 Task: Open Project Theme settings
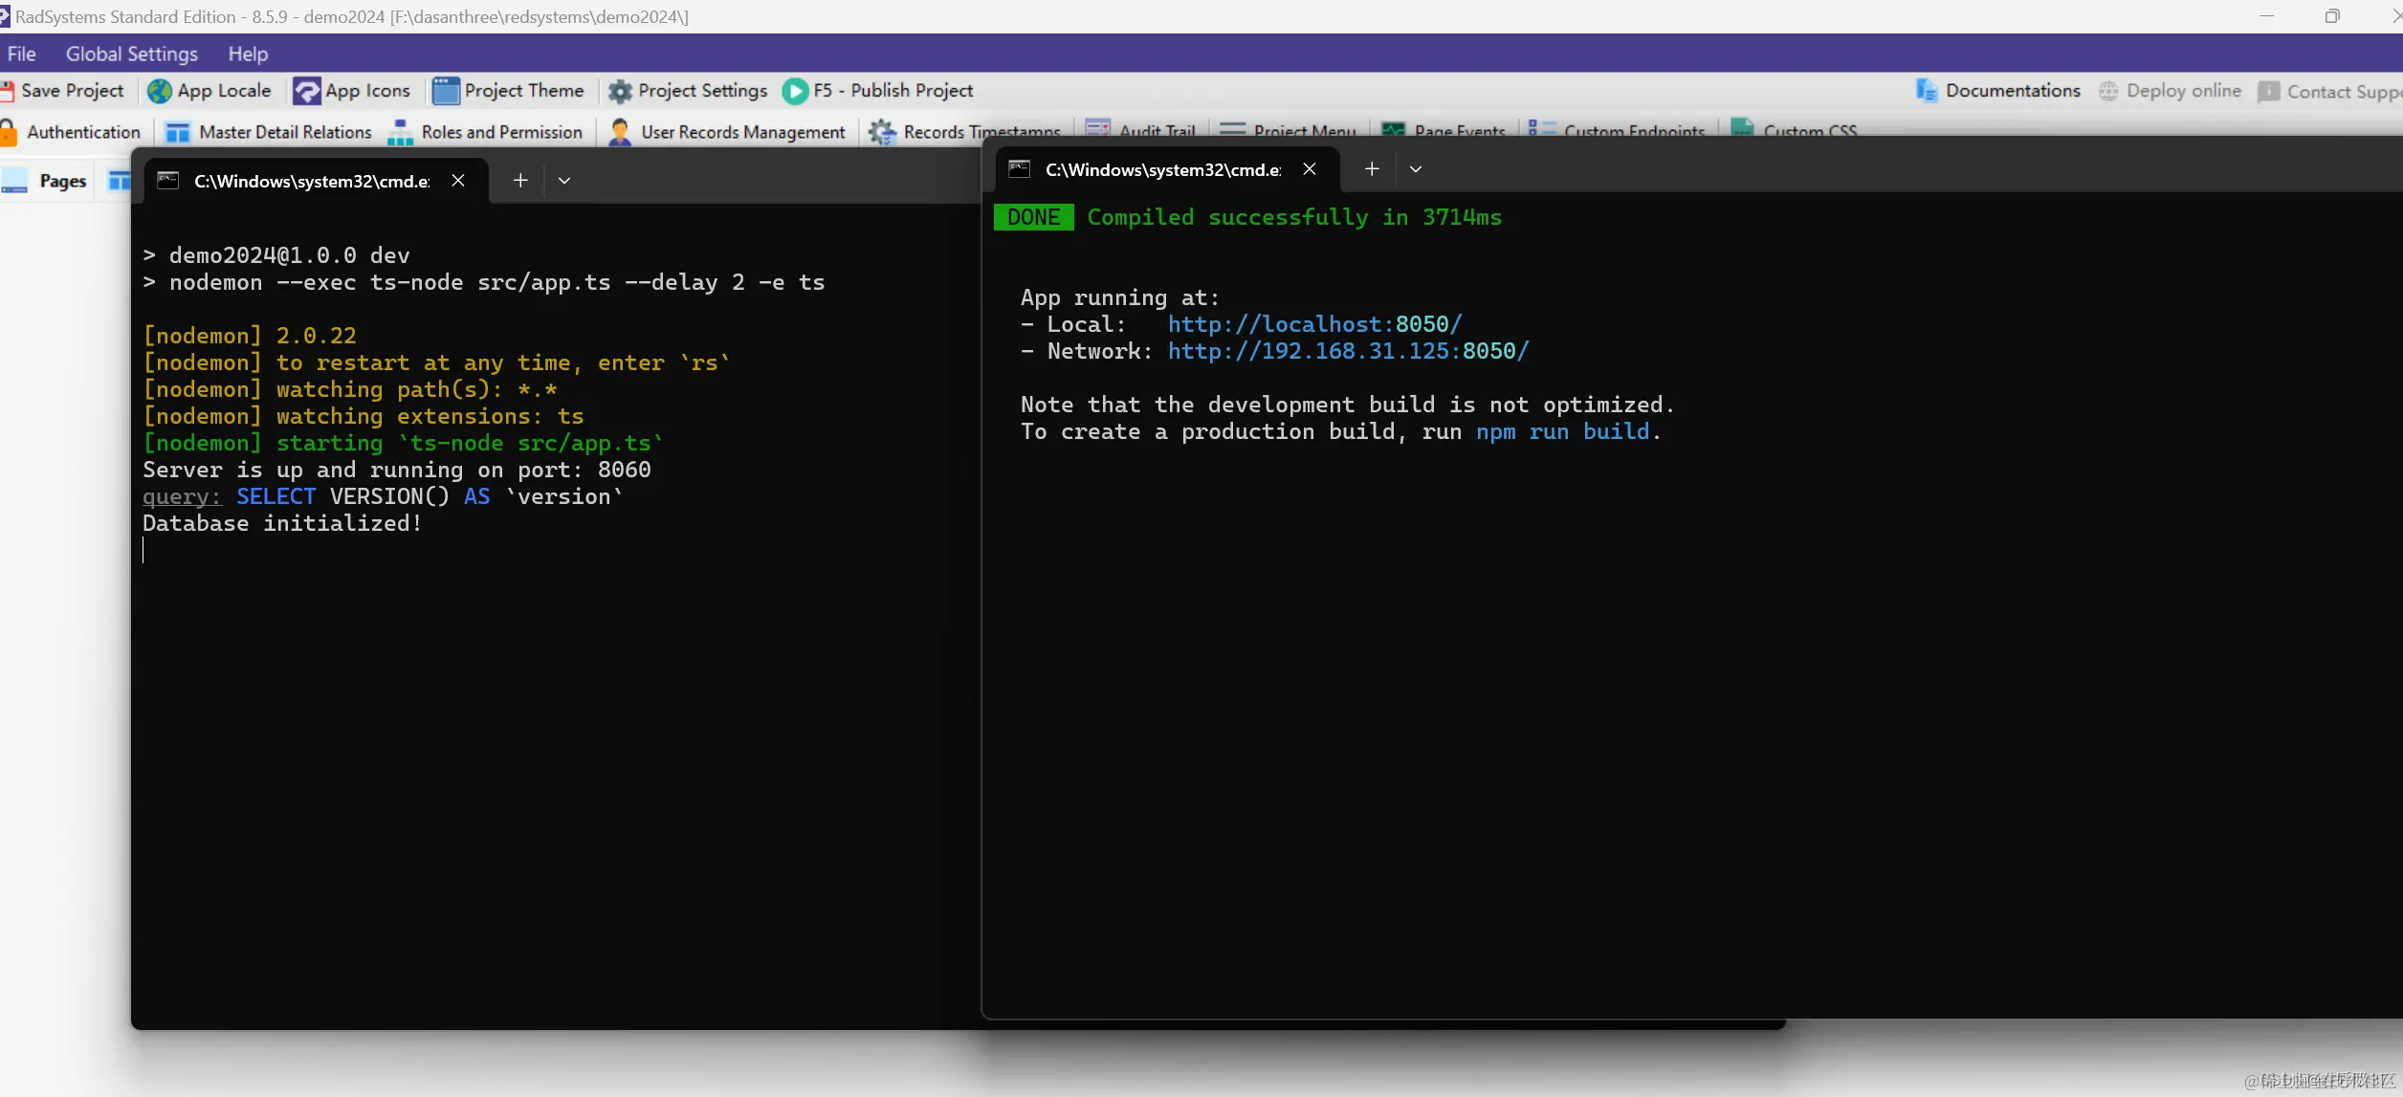[x=446, y=91]
